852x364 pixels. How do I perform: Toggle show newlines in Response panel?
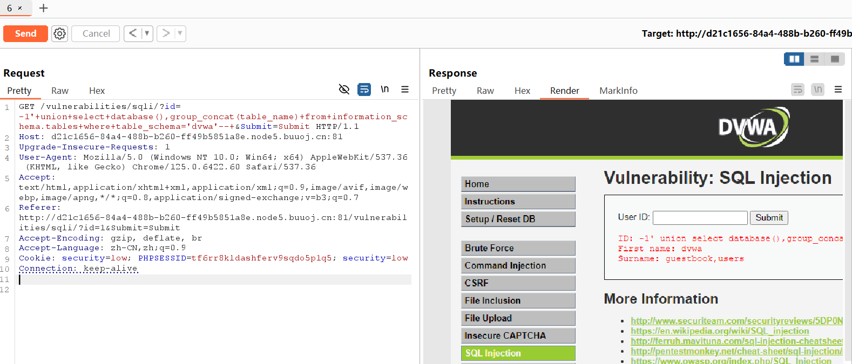818,89
